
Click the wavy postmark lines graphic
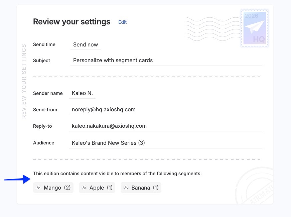213,28
